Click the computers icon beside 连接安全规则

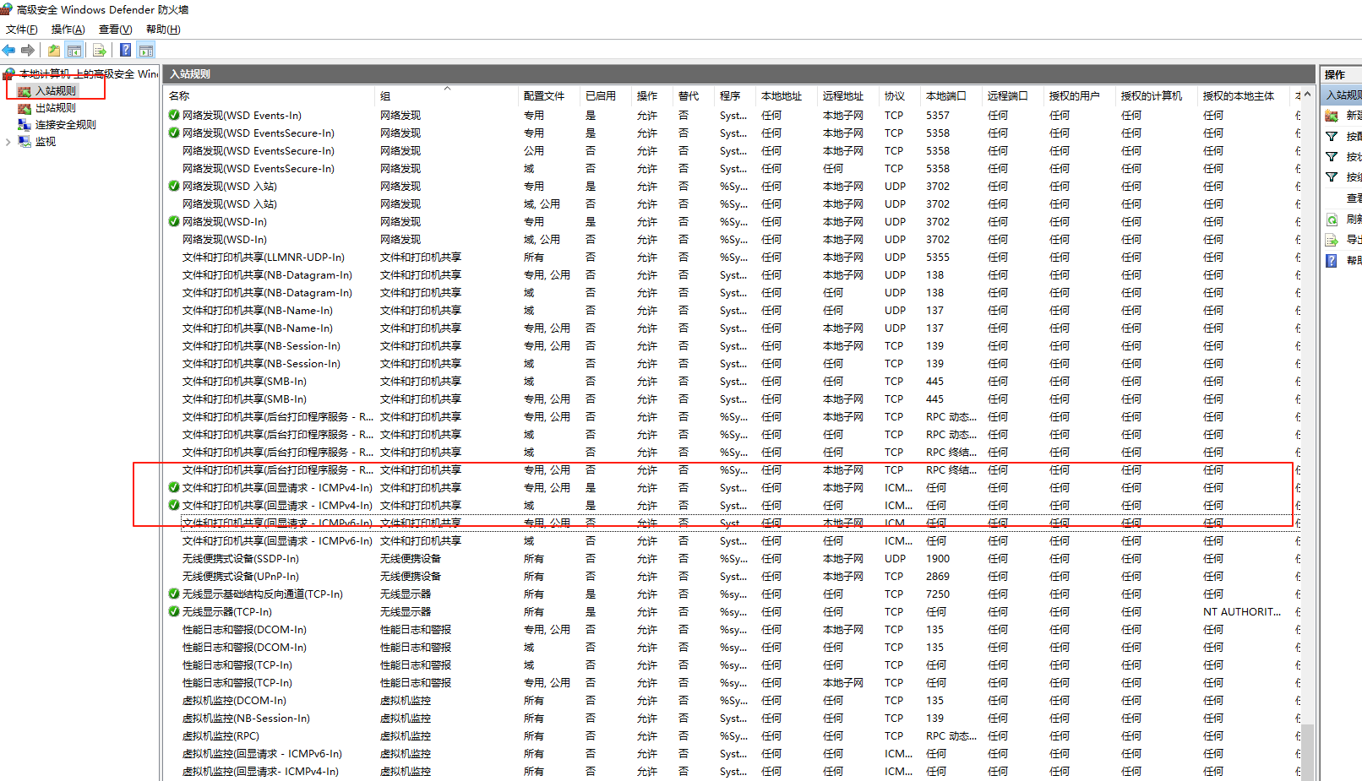coord(25,125)
